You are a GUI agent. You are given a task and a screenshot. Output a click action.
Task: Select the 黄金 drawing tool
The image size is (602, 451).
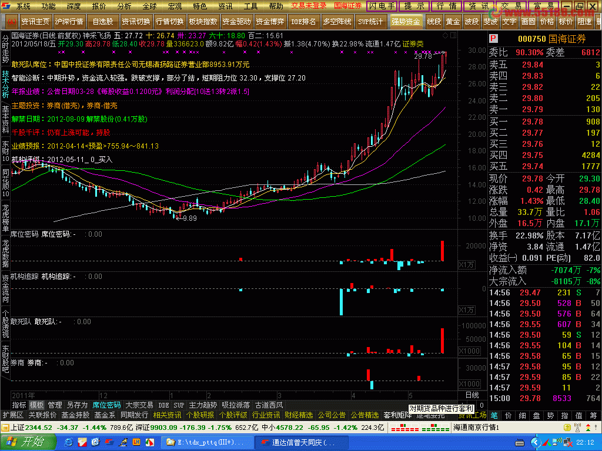point(453,22)
